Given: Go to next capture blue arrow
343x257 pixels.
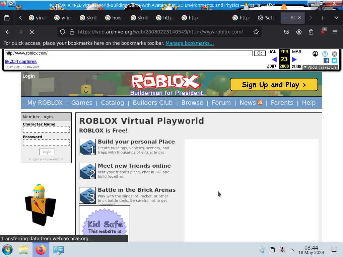Looking at the screenshot, I should 294,60.
